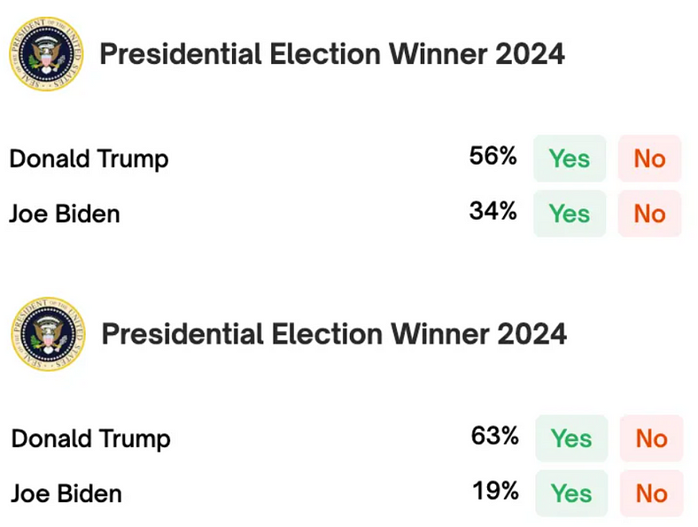This screenshot has width=698, height=527.
Task: Click the presidential seal above Trump 63%
Action: [x=48, y=334]
